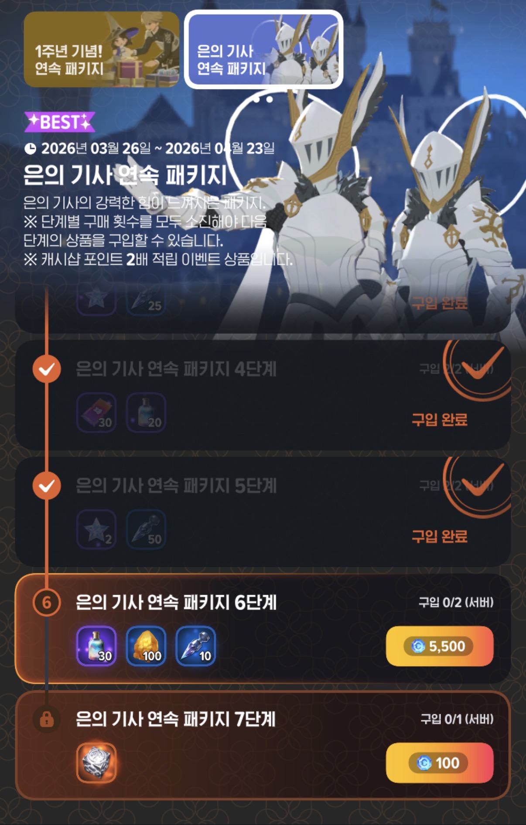Tap the BEST badge label
This screenshot has height=825, width=526.
click(60, 122)
